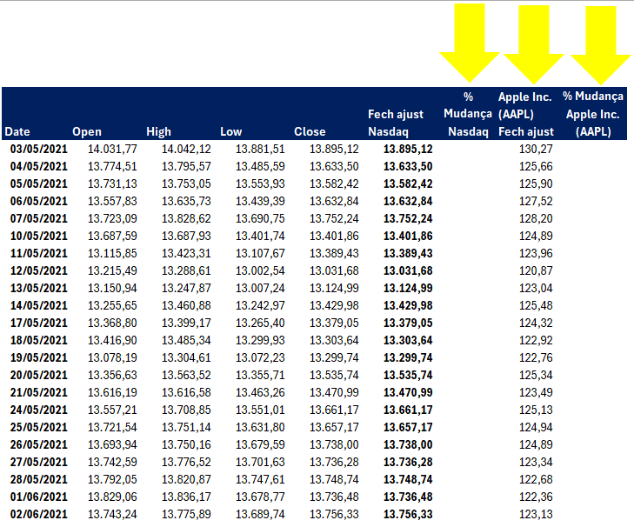Screen dimensions: 634x527
Task: Select AAPL price 128,20
Action: (536, 218)
